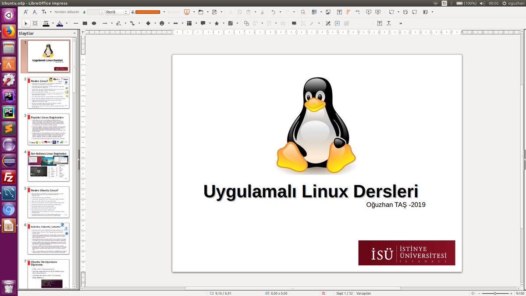Image resolution: width=526 pixels, height=296 pixels.
Task: Click the zoom and pan tool icon
Action: pyautogui.click(x=35, y=23)
